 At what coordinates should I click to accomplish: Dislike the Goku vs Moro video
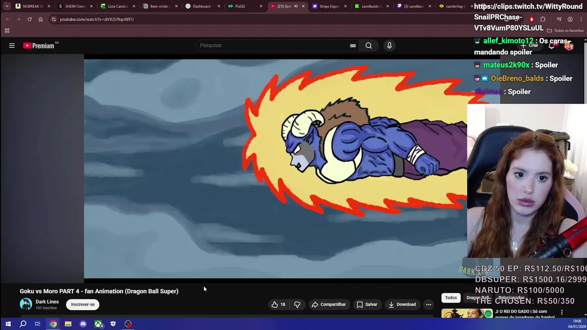(297, 304)
